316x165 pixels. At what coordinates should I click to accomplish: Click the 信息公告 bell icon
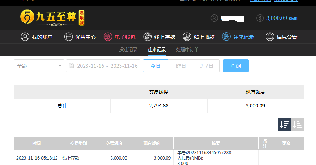tap(270, 37)
